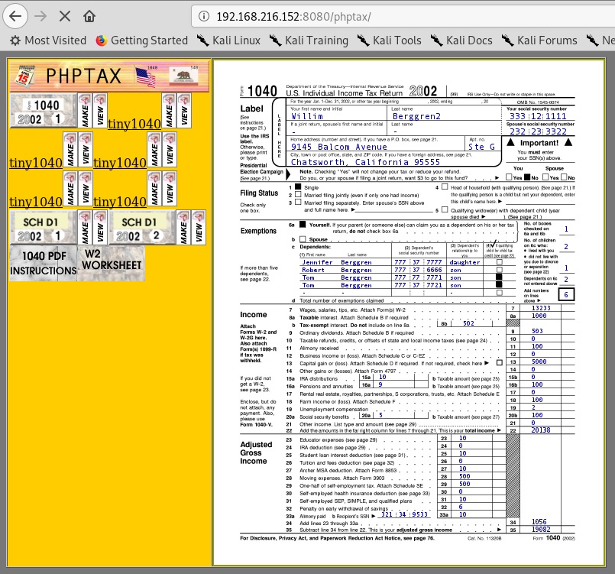Screen dimensions: 615x574
Task: Click VIEW icon beside Form 1040 2002 1
Action: coord(100,112)
